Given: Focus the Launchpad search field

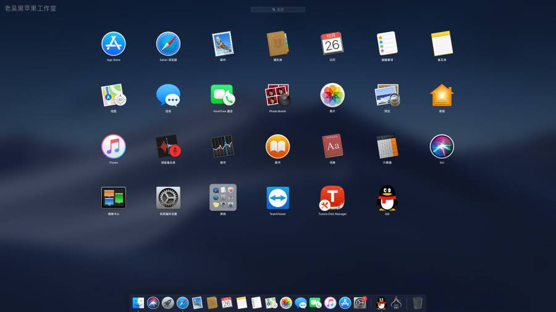Looking at the screenshot, I should 277,9.
